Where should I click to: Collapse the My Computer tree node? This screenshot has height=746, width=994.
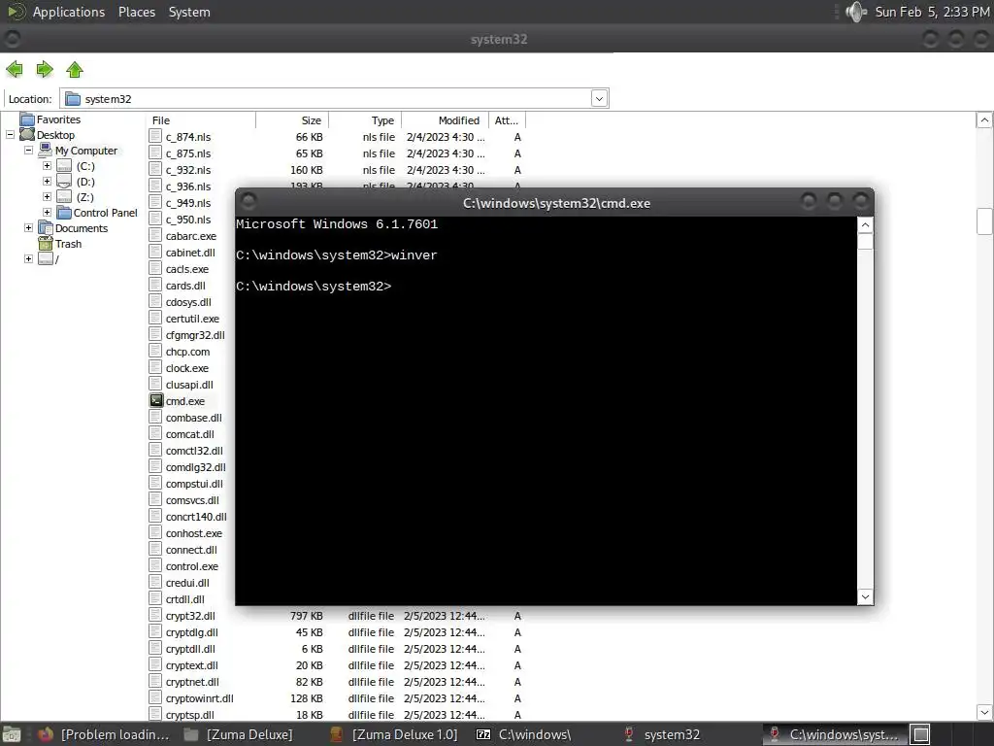point(28,151)
